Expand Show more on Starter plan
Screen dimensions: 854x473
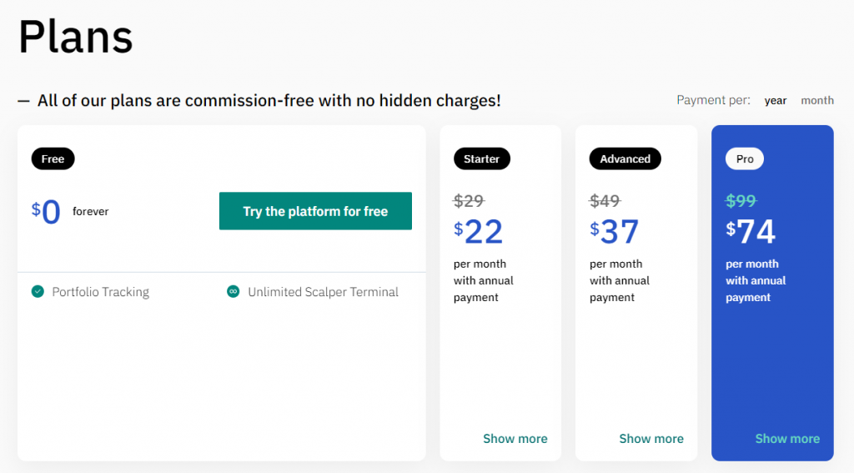(515, 439)
